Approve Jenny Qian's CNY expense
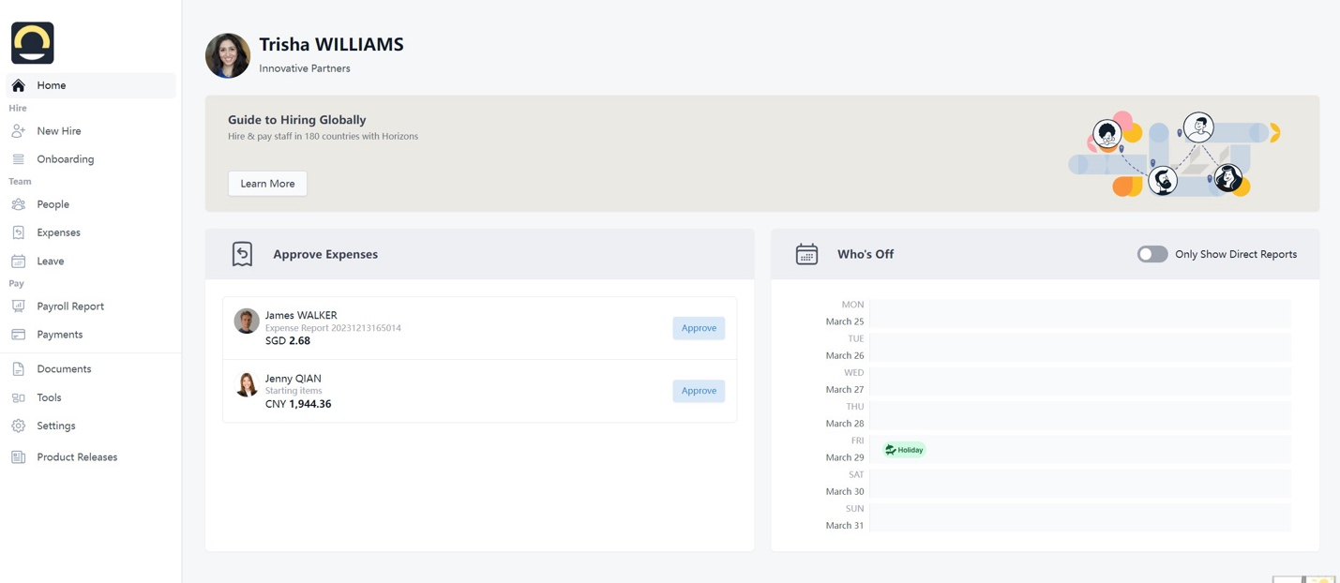Screen dimensions: 1340x583 pos(698,391)
